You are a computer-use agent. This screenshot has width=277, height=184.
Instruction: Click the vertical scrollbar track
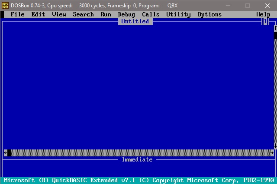point(275,91)
